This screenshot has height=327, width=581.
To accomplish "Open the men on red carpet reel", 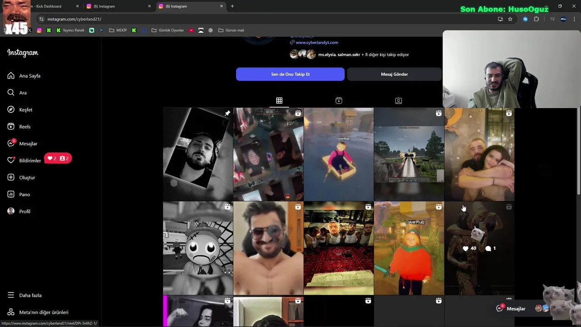I will pyautogui.click(x=339, y=248).
